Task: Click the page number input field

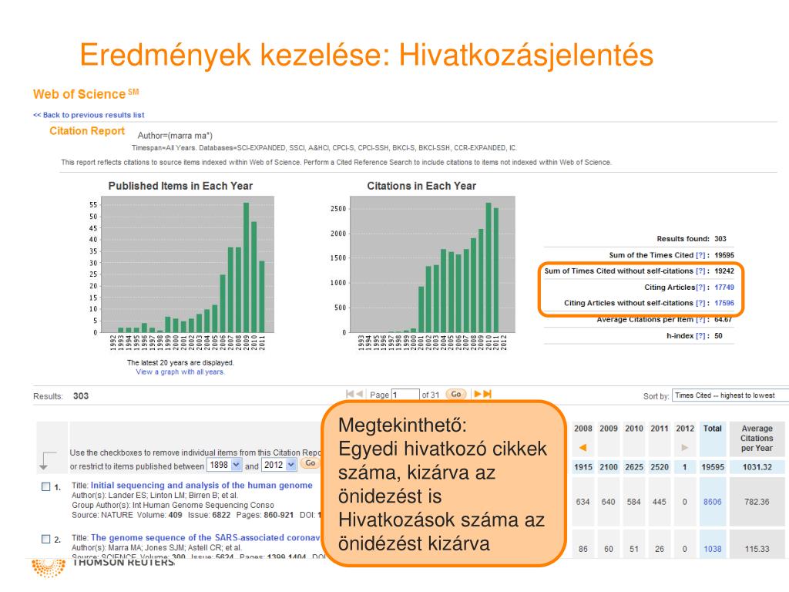Action: (x=405, y=395)
